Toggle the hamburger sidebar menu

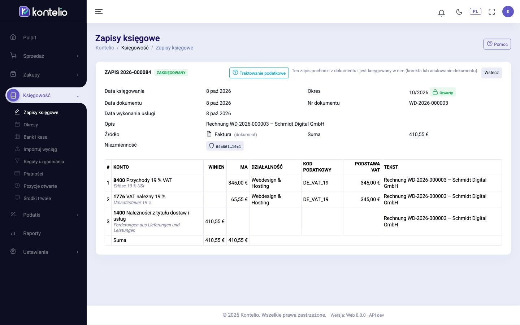(x=99, y=12)
